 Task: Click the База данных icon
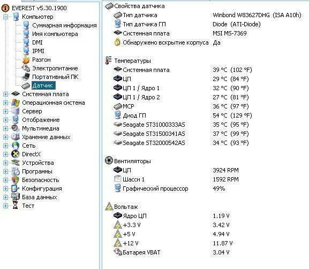(16, 197)
